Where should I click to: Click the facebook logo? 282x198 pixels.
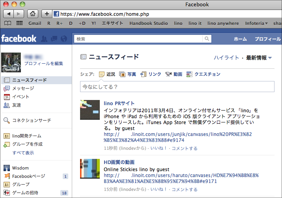click(x=19, y=39)
